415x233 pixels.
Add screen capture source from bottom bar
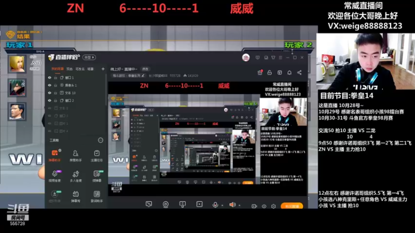point(149,204)
